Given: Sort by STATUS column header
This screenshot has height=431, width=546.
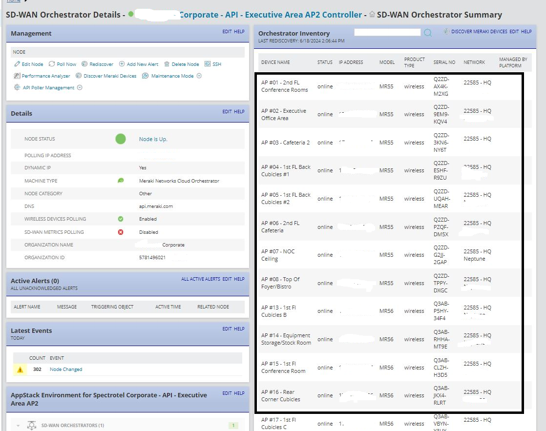Looking at the screenshot, I should pos(325,62).
